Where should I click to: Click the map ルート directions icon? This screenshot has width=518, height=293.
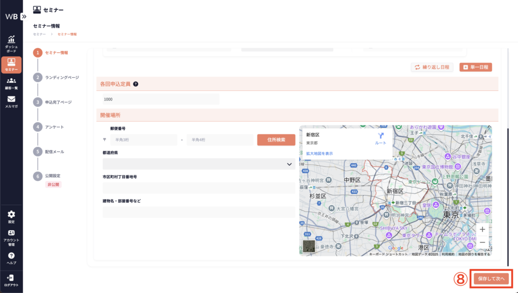coord(380,137)
